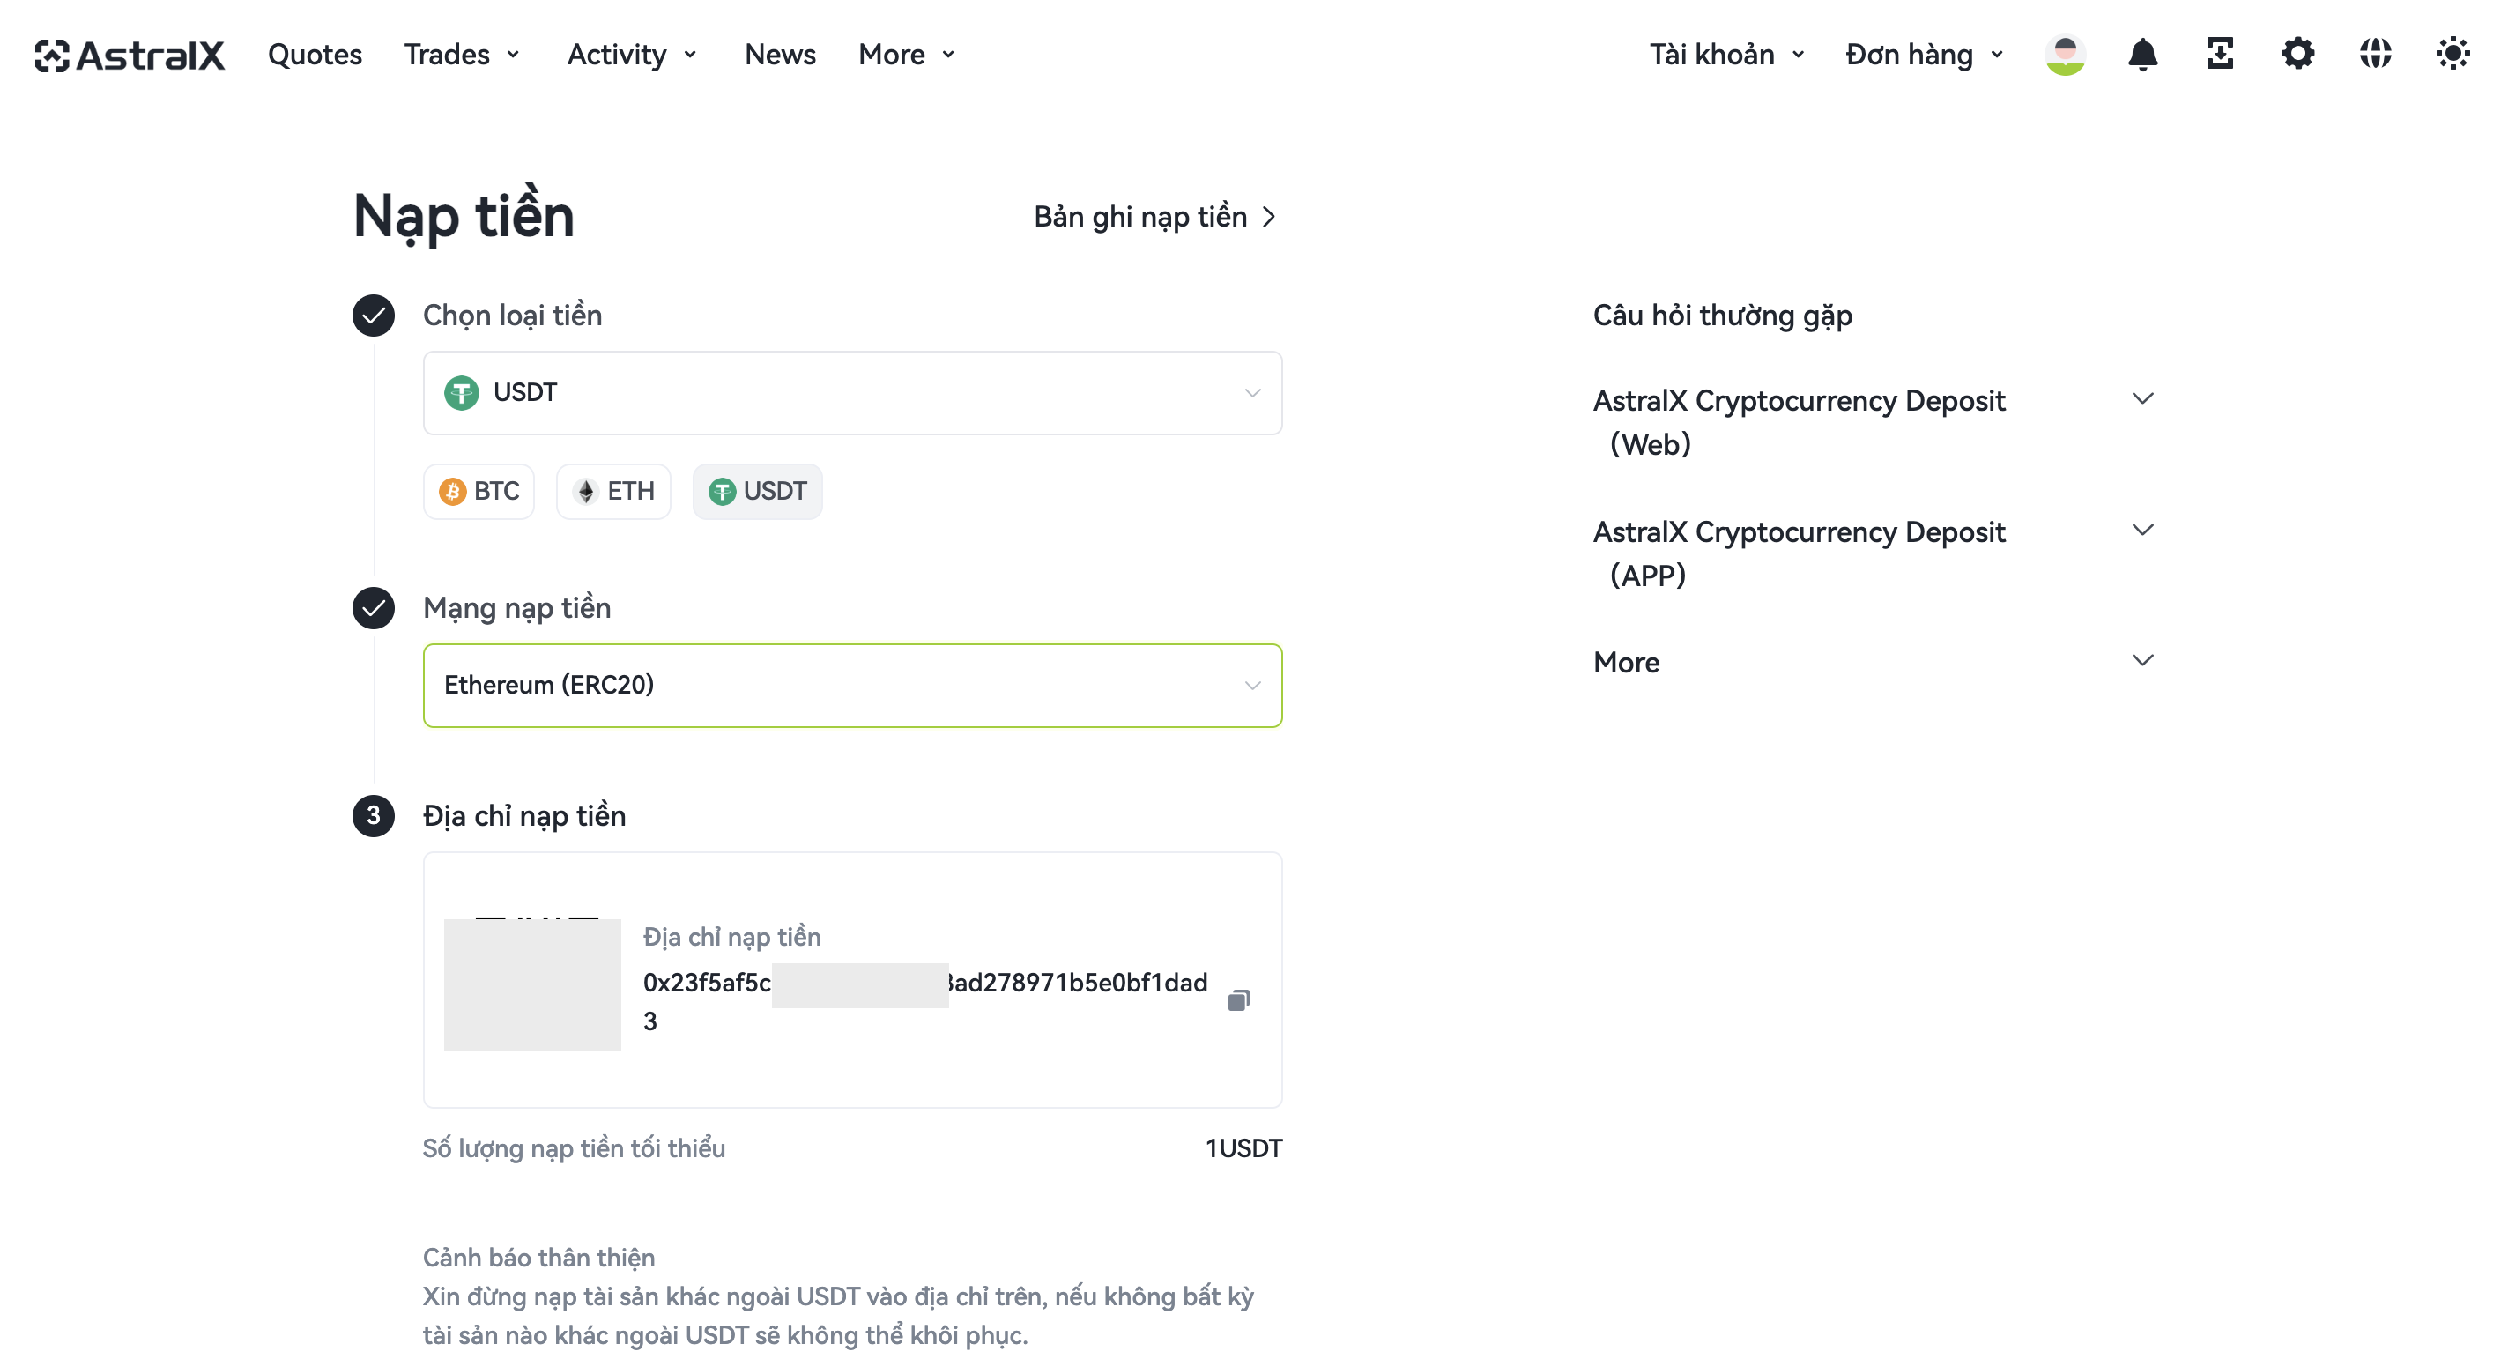Screen dimensions: 2501x1359
Task: Open notifications bell
Action: (2142, 55)
